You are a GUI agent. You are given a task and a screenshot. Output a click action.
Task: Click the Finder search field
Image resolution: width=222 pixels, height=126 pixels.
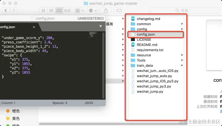pos(184,10)
